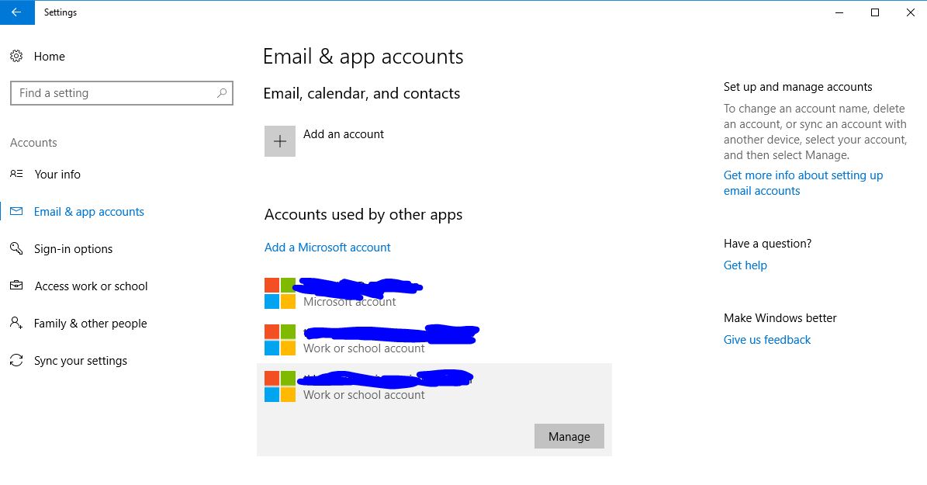The image size is (927, 485).
Task: Open Access work or school
Action: tap(91, 286)
